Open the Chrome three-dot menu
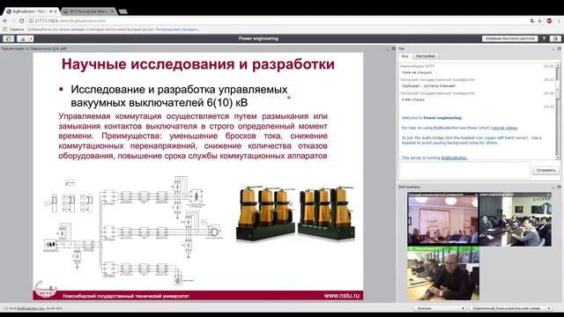Viewport: 564px width, 317px height. (x=559, y=21)
